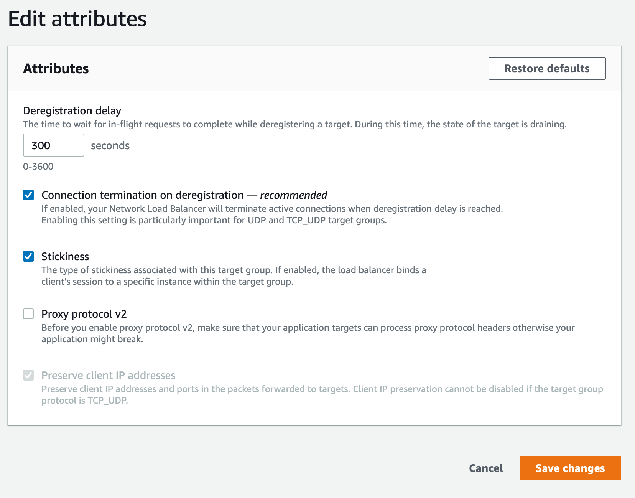Toggle Stickiness off for this target group
Viewport: 635px width, 498px height.
click(x=28, y=256)
